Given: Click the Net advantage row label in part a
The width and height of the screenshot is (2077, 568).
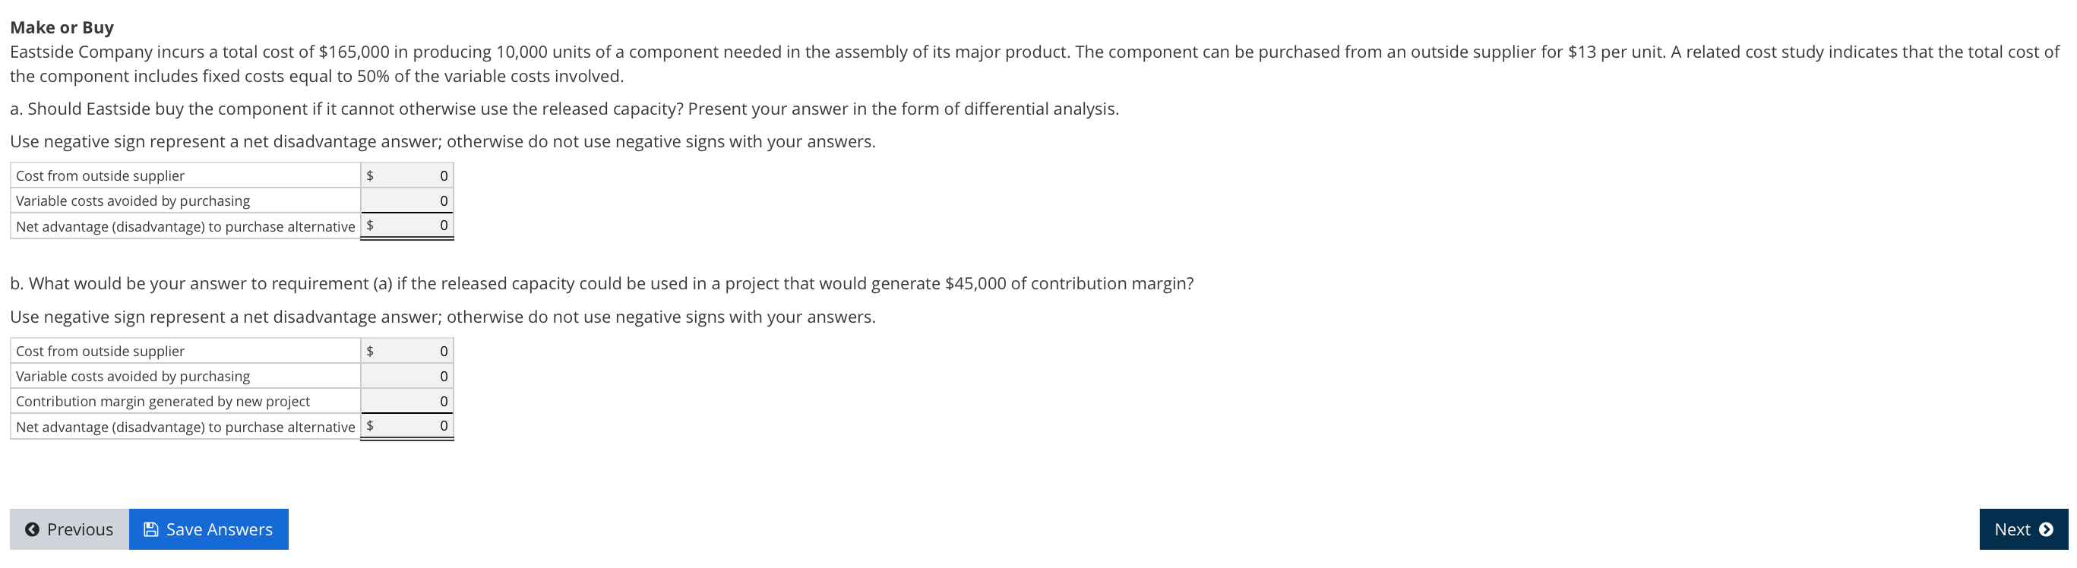Looking at the screenshot, I should tap(185, 226).
